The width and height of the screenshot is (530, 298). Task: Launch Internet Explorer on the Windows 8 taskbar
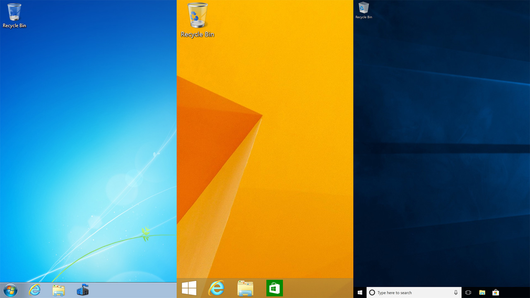coord(217,288)
